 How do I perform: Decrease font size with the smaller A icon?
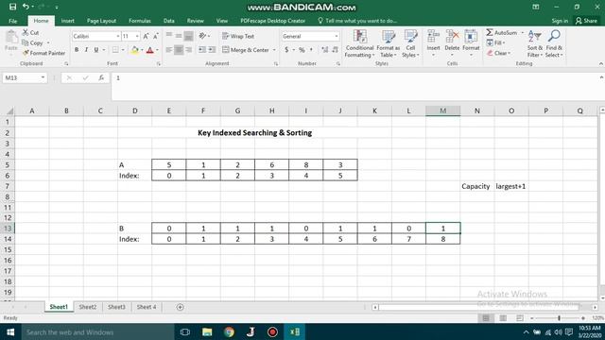155,36
